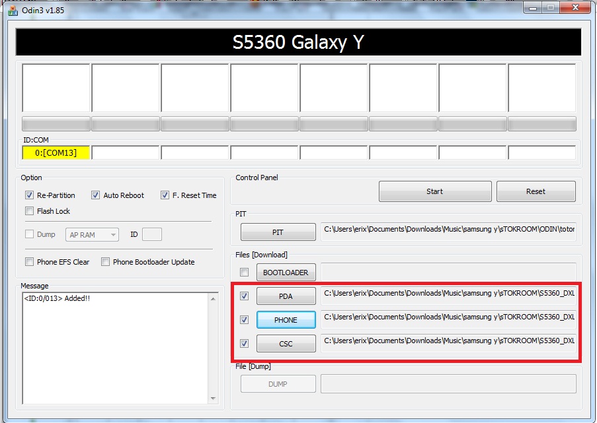Toggle the Re-Partition checkbox
This screenshot has height=423, width=597.
(29, 195)
